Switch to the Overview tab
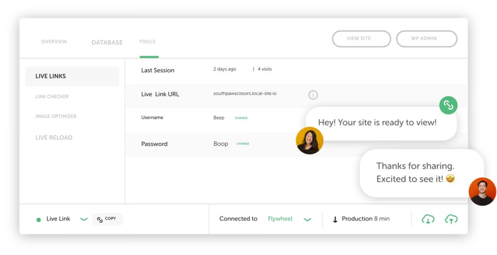 coord(54,42)
